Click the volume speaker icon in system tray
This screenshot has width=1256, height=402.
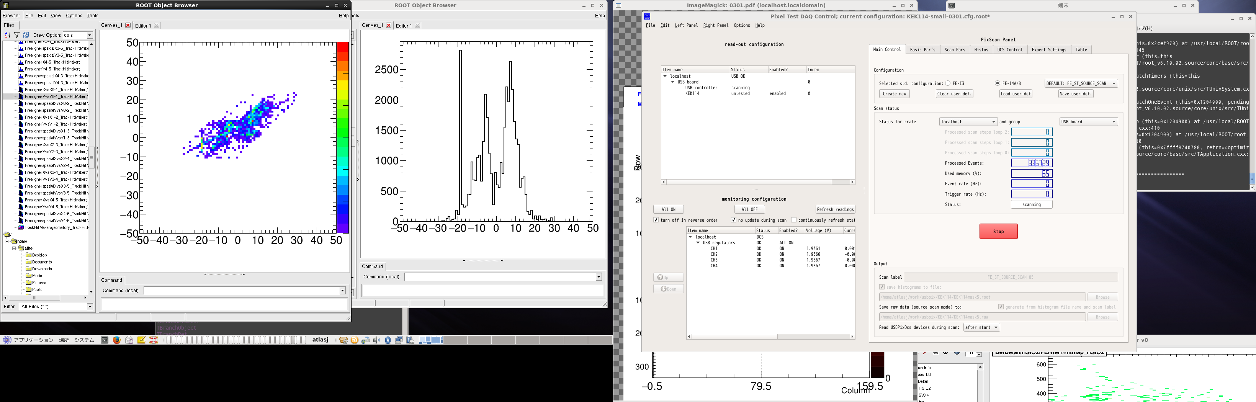[x=376, y=340]
